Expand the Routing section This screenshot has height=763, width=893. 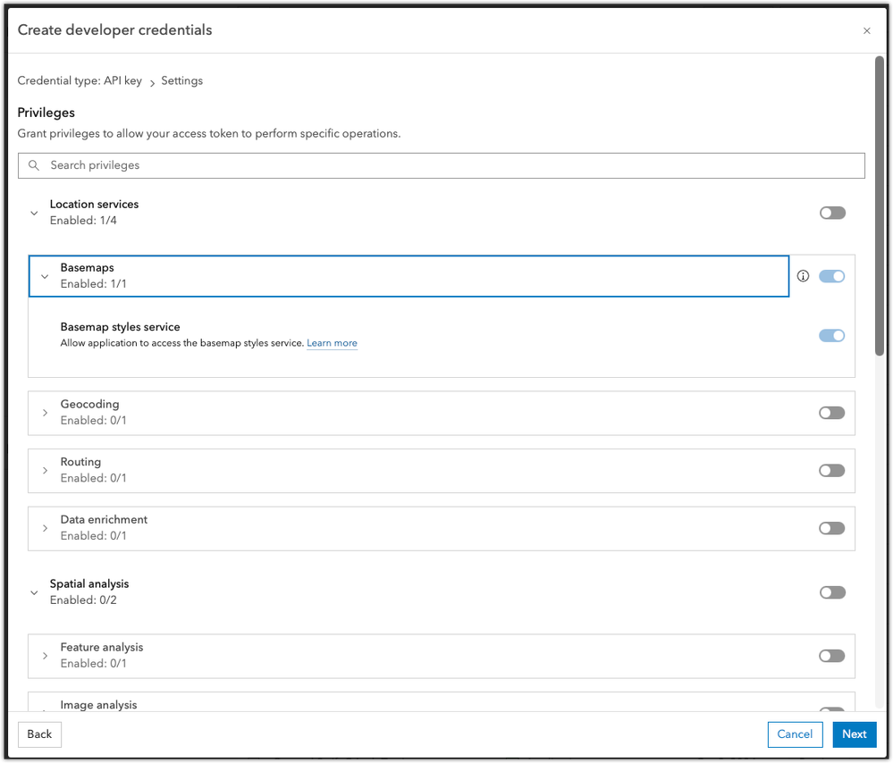[x=45, y=471]
